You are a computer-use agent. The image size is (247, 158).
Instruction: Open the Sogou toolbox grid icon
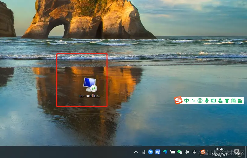click(x=240, y=101)
